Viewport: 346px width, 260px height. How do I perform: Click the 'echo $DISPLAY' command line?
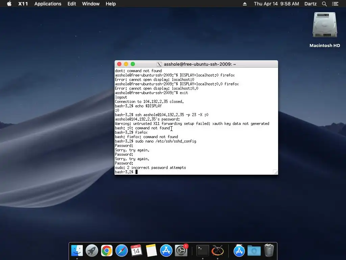click(138, 106)
